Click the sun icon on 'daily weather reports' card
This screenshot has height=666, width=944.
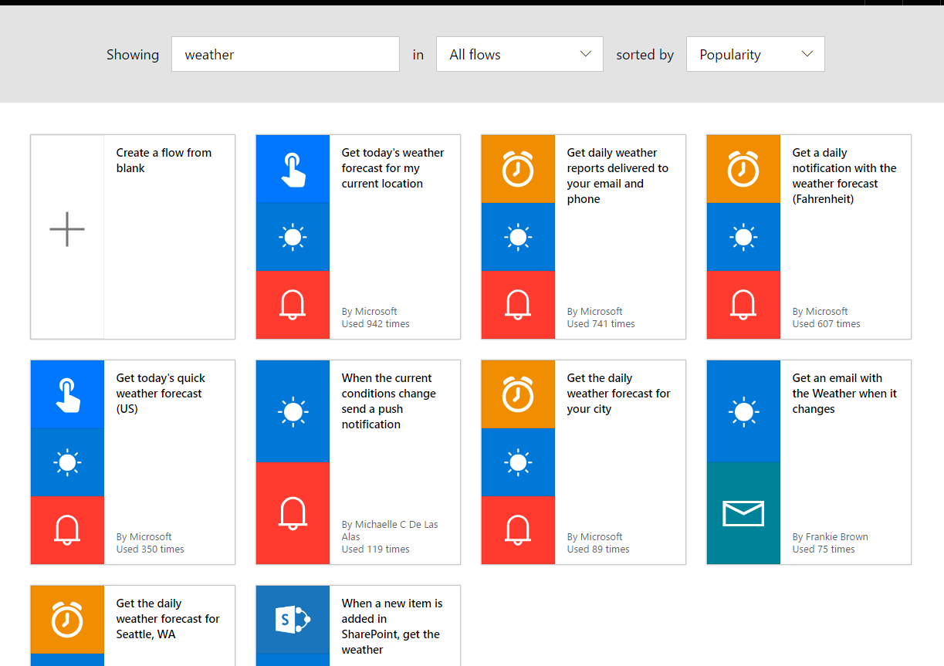(518, 237)
